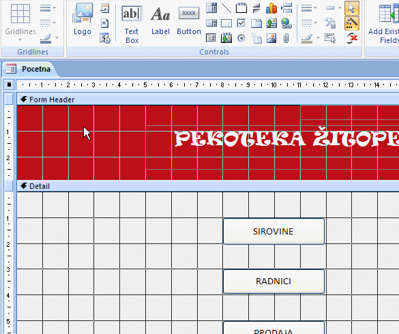Choose the Check Box control tool

(x=241, y=23)
